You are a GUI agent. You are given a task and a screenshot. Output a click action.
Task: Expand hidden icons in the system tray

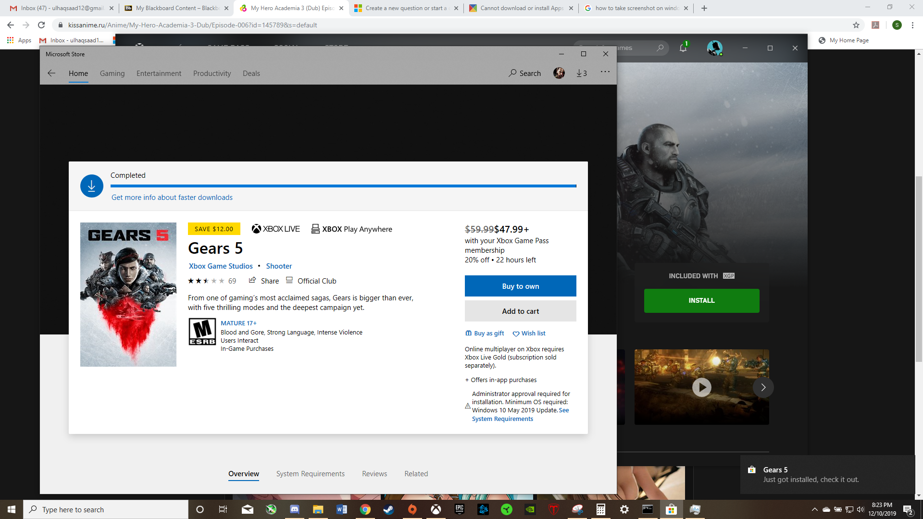(816, 509)
